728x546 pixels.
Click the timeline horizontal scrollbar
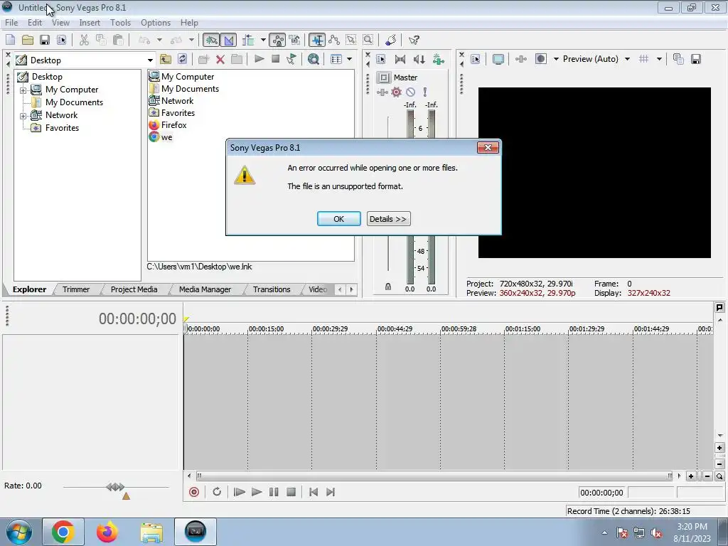[x=434, y=476]
